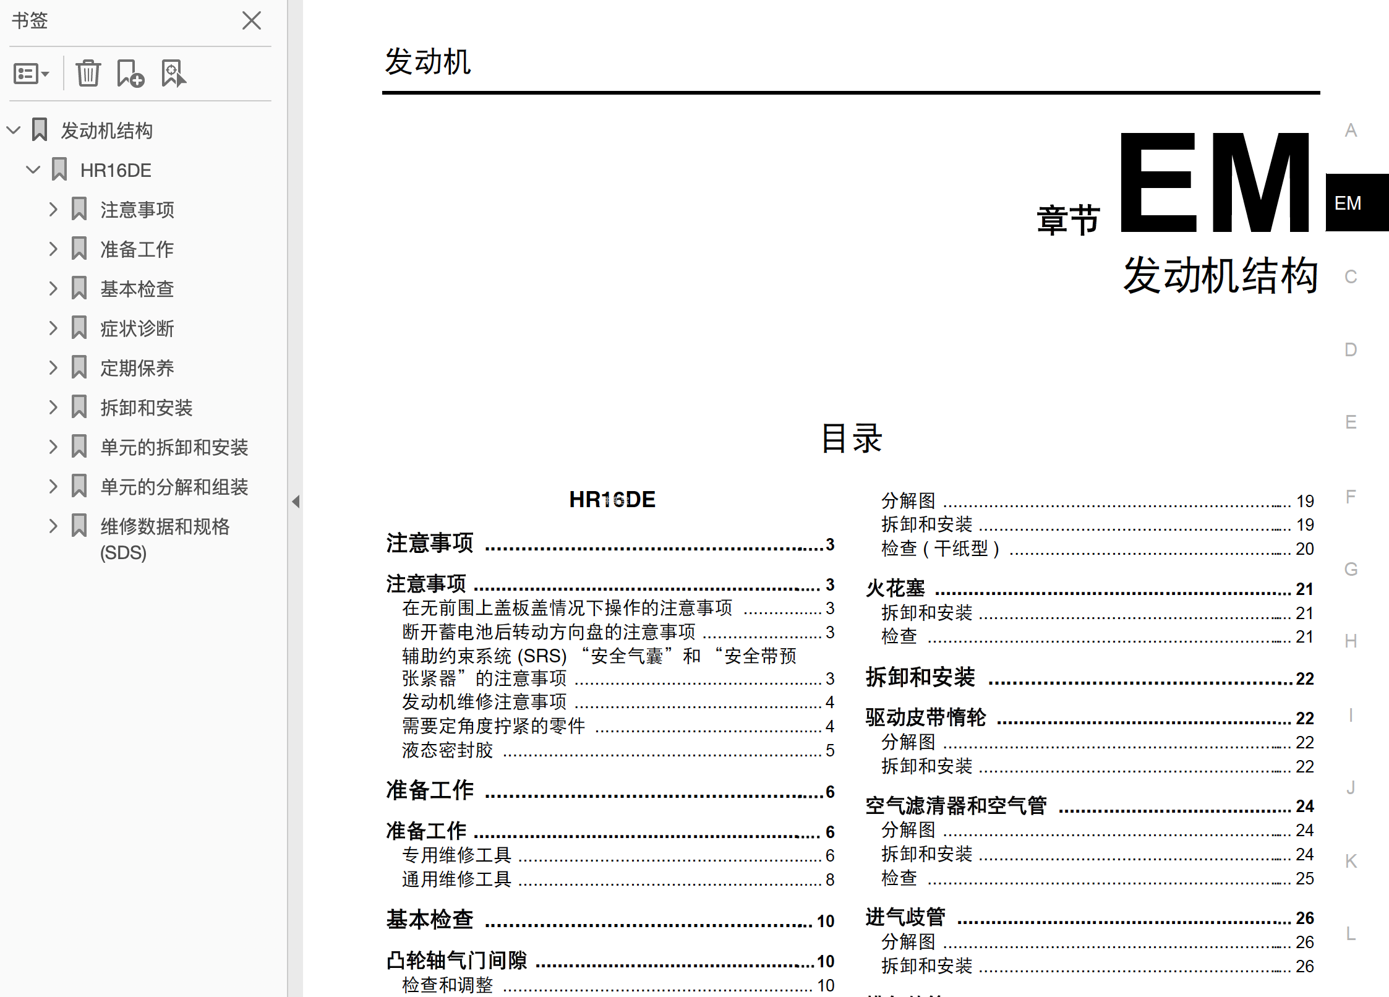Expand the 准备工作 bookmark

(53, 249)
